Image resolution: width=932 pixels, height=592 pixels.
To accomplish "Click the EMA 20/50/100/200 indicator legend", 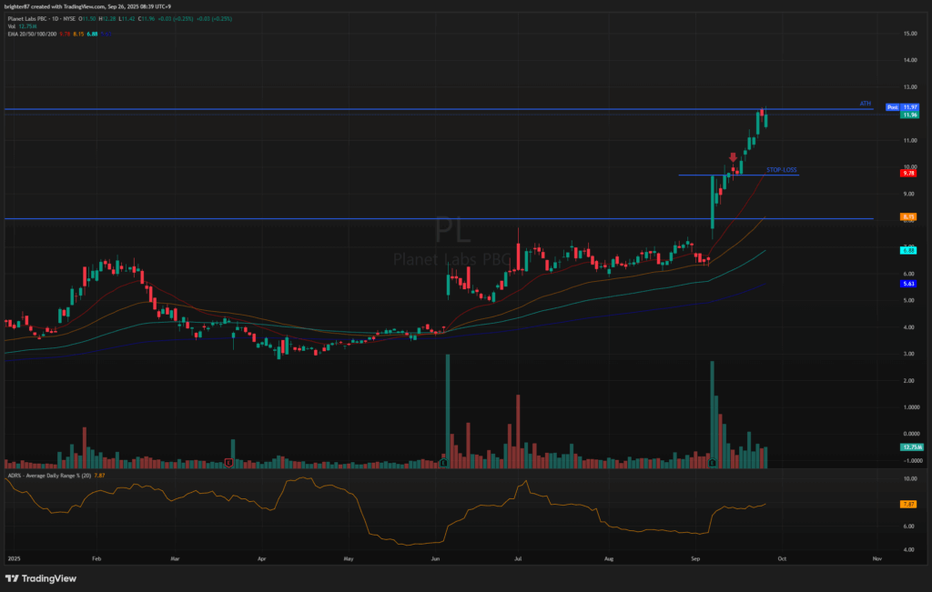I will (30, 34).
